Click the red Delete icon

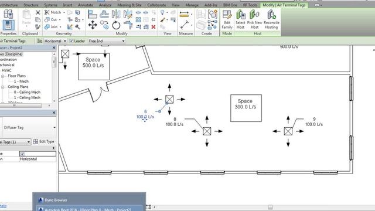point(154,27)
